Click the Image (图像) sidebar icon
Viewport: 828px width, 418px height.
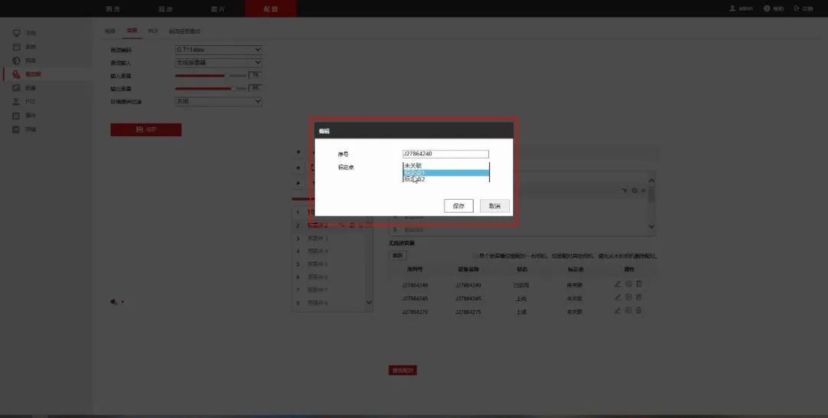17,88
